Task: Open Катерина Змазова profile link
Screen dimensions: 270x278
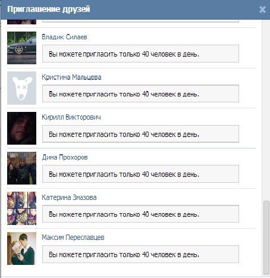Action: (69, 198)
